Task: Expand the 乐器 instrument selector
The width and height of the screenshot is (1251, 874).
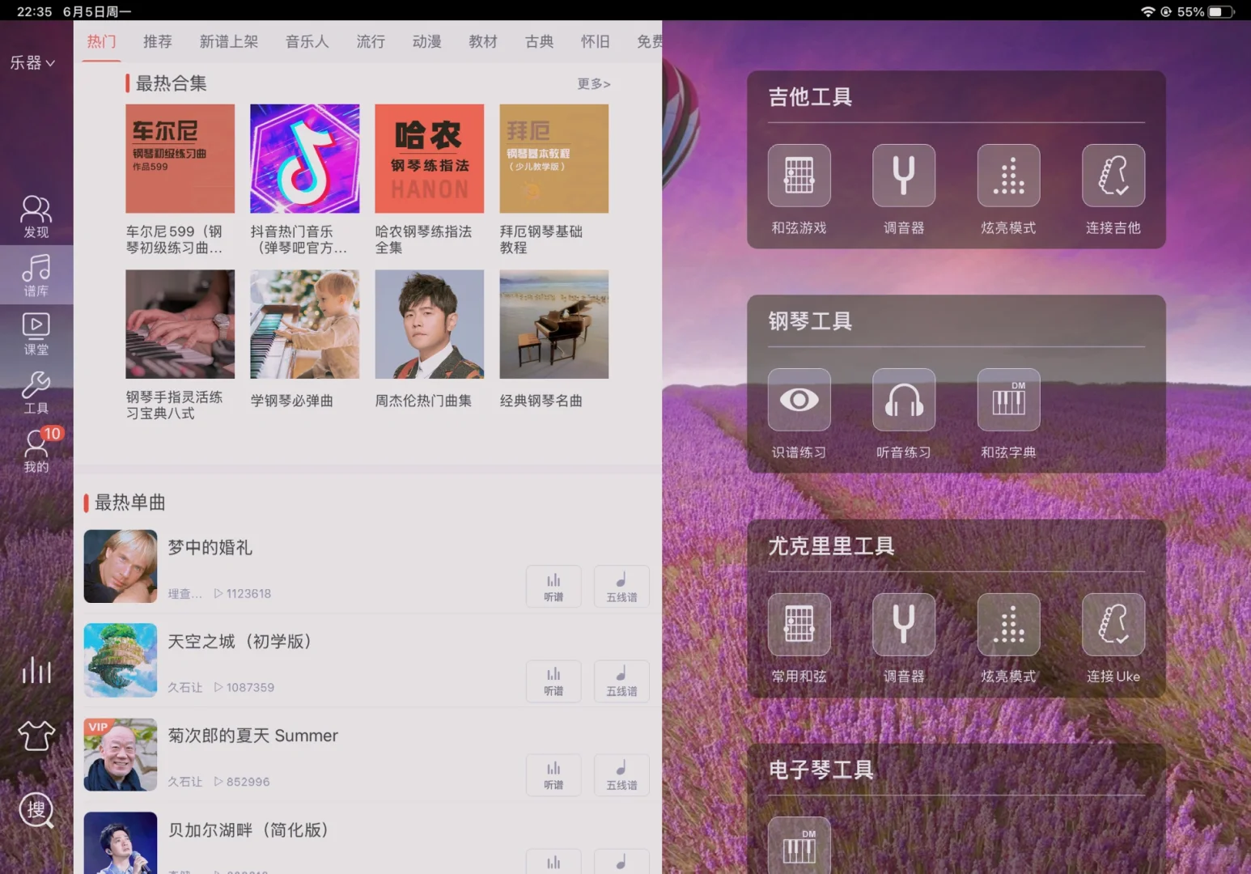Action: pyautogui.click(x=32, y=63)
